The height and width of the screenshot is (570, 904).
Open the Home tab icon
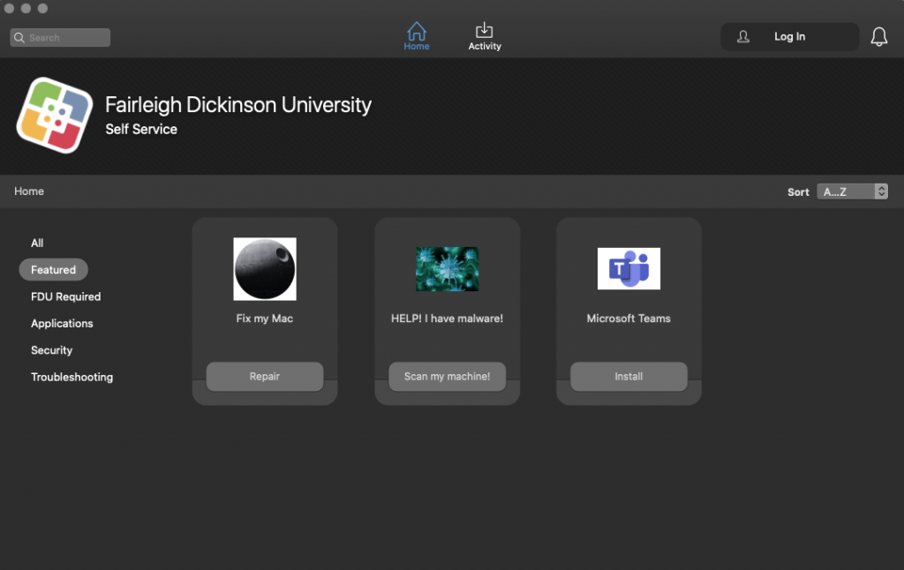(x=417, y=31)
